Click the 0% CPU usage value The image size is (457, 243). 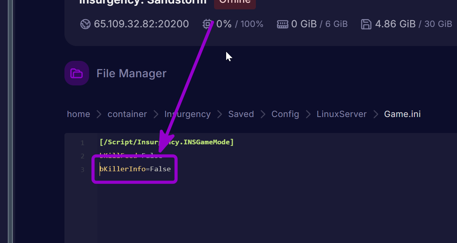click(224, 24)
